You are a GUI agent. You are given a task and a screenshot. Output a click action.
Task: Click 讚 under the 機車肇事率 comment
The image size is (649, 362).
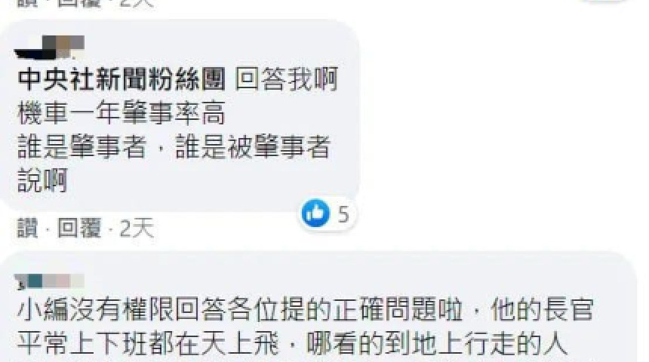pos(28,228)
